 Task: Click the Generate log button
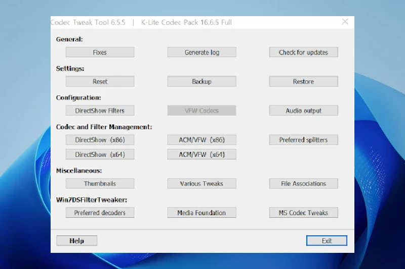coord(201,52)
